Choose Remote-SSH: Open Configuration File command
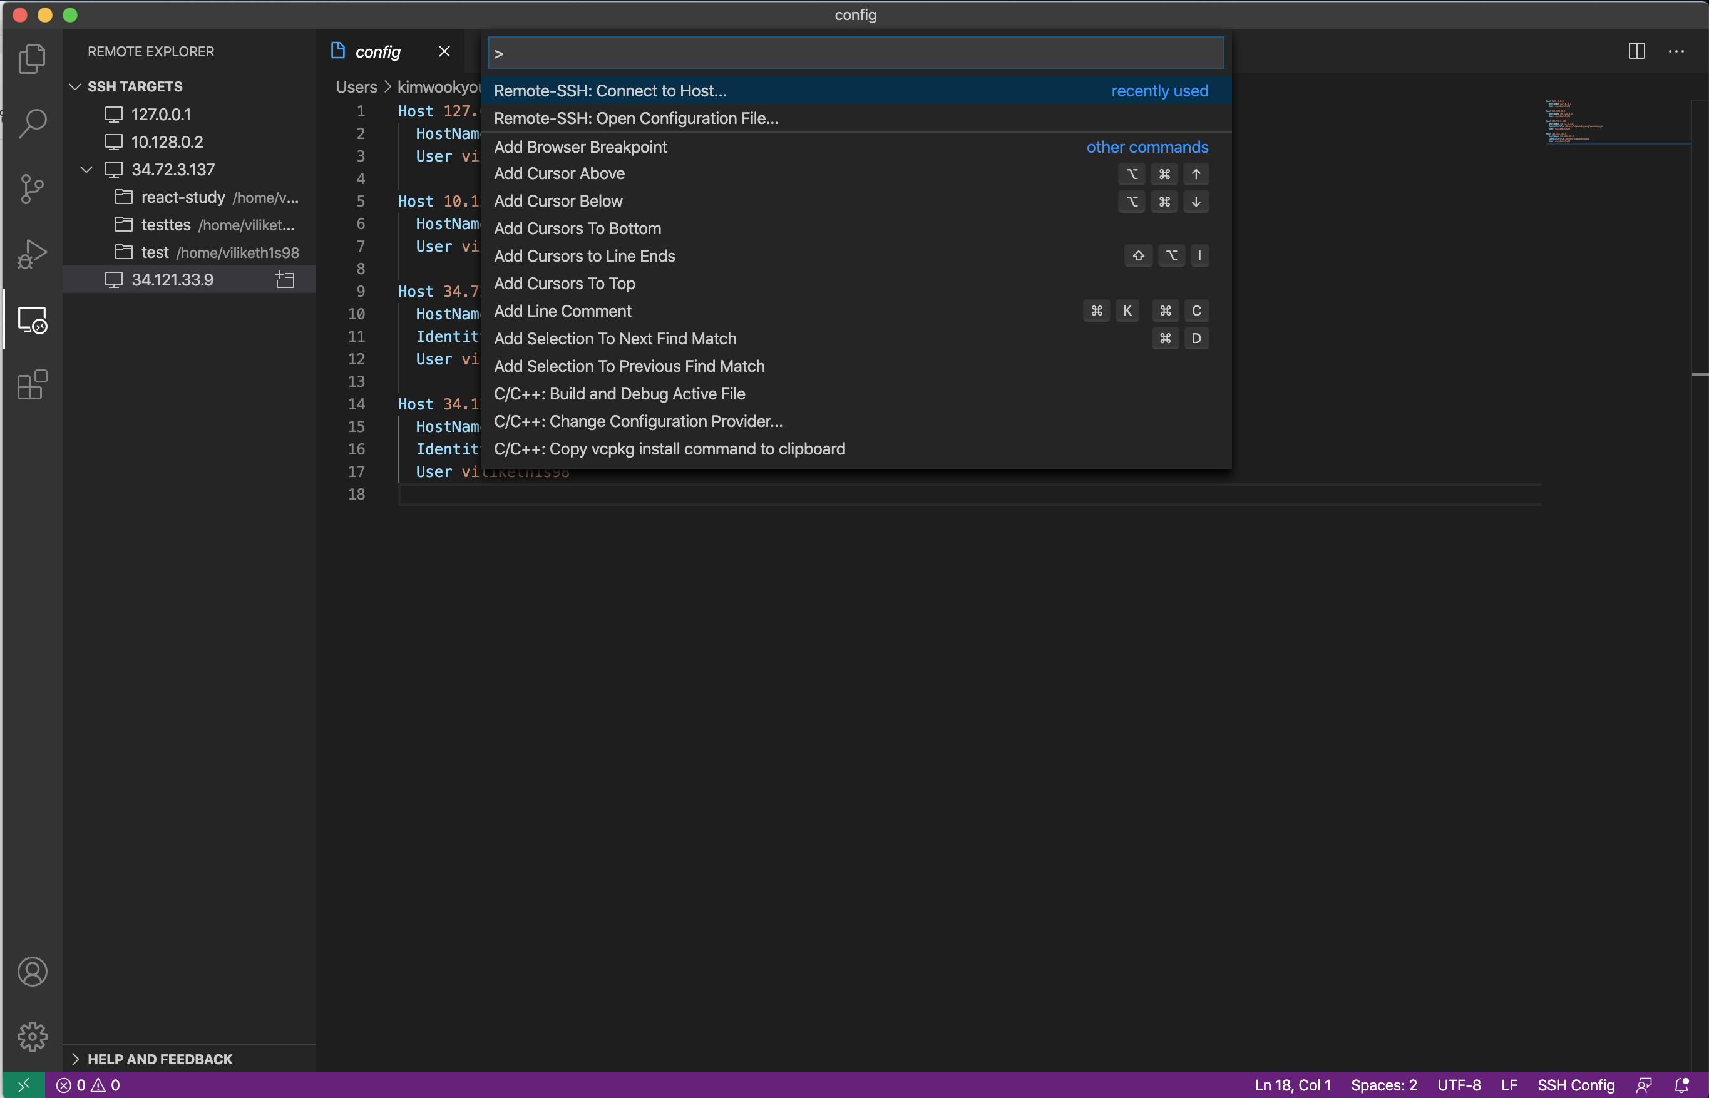 click(x=636, y=118)
